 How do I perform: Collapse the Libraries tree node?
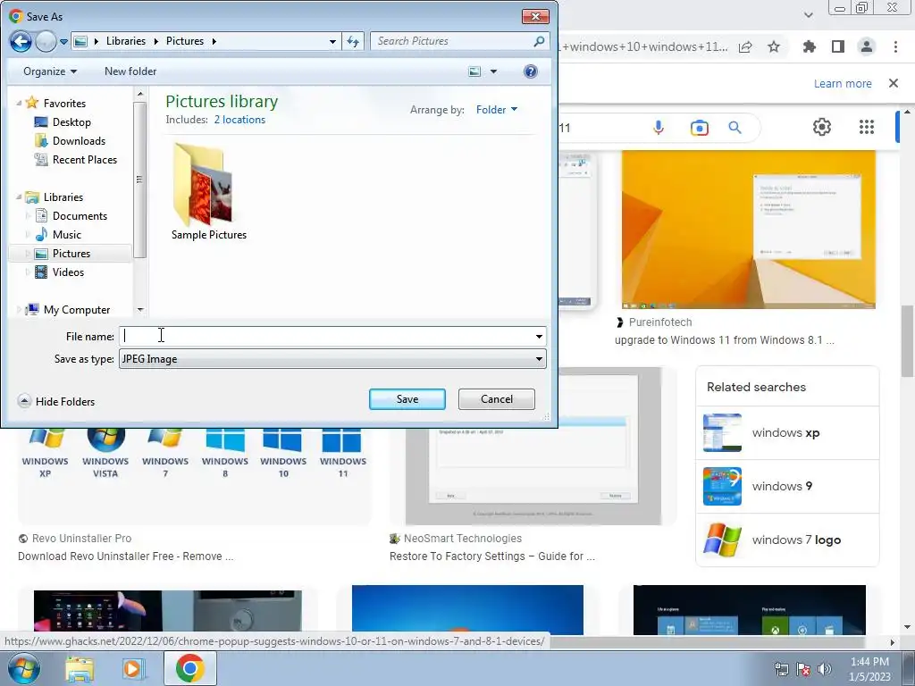pyautogui.click(x=19, y=197)
